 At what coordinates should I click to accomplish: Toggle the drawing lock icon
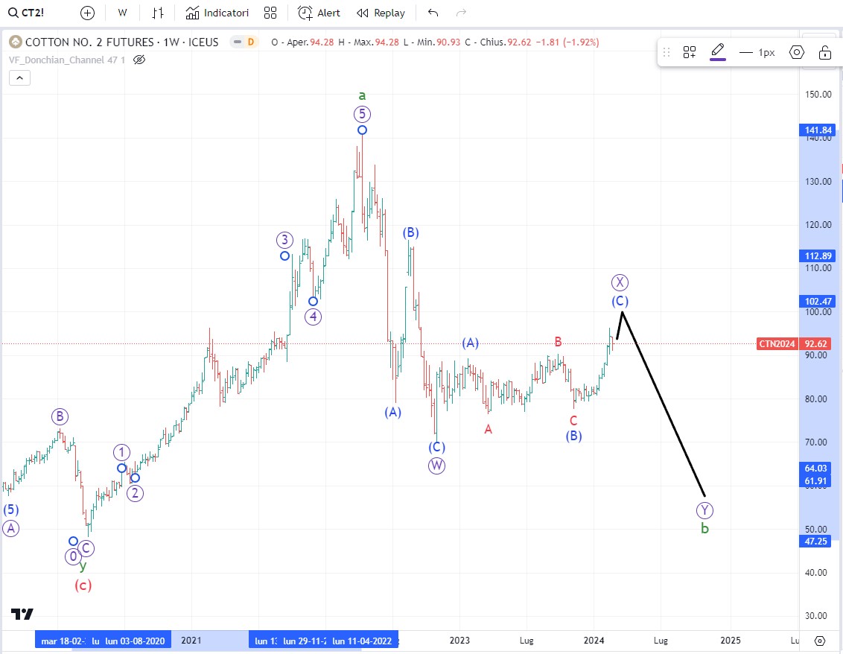[824, 52]
